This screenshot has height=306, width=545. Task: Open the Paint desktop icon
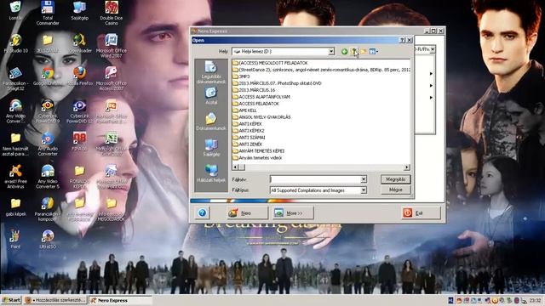click(15, 240)
